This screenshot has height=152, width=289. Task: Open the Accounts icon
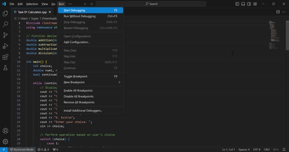pyautogui.click(x=5, y=130)
